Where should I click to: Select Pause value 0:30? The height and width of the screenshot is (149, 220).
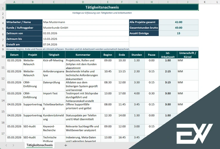pos(151,97)
